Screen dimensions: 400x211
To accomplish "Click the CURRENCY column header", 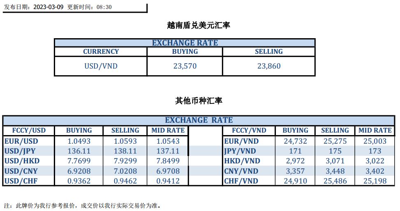I will (x=101, y=52).
